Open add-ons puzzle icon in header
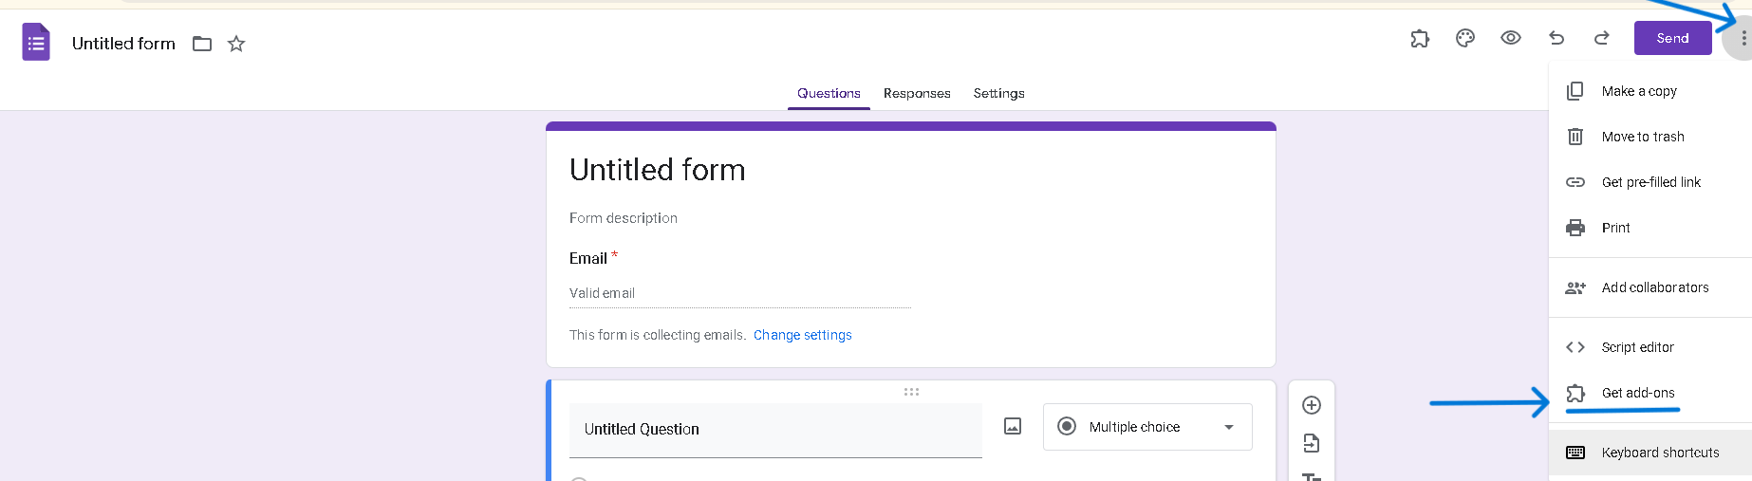Screen dimensions: 1752x481 coord(1420,38)
